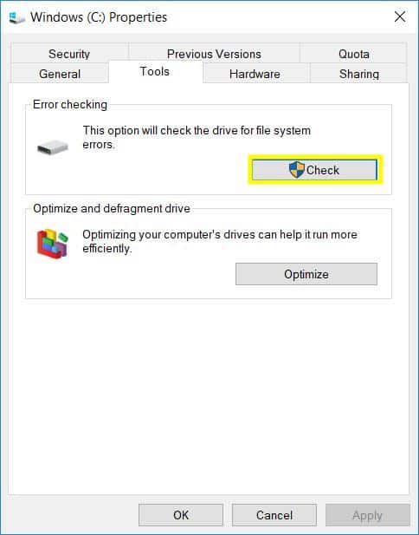Open the Previous Versions tab
This screenshot has height=535, width=419.
point(214,54)
